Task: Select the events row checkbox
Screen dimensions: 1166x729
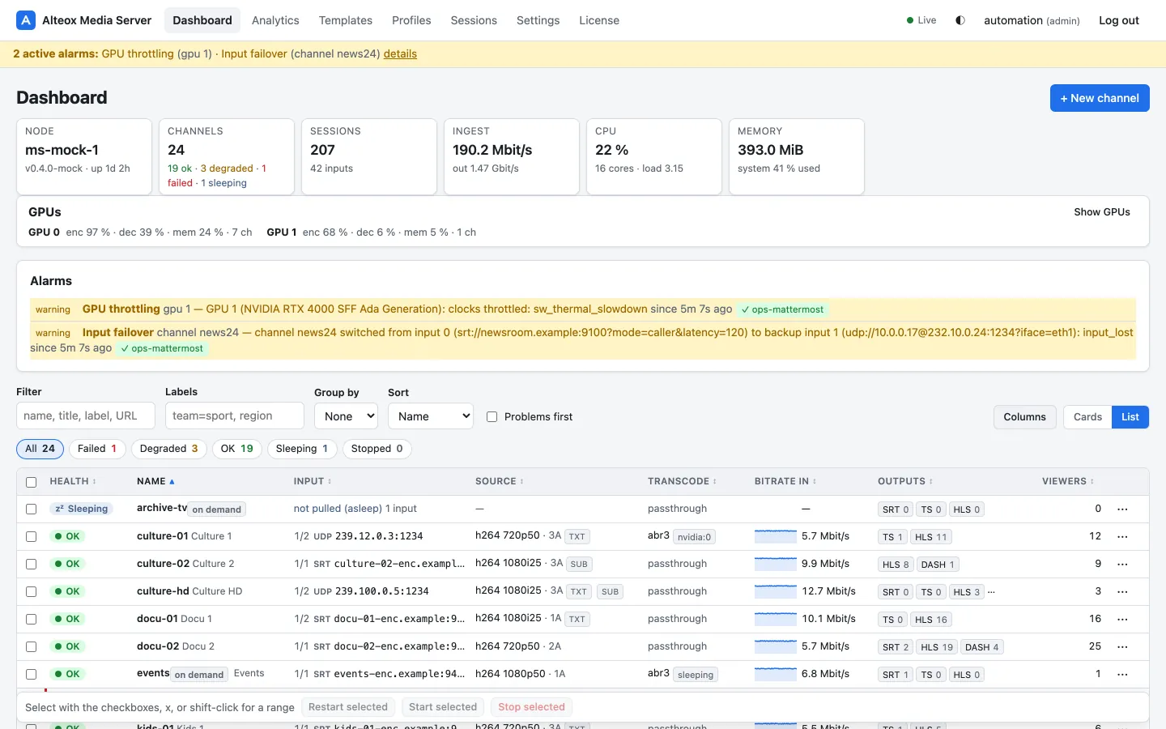Action: (32, 675)
